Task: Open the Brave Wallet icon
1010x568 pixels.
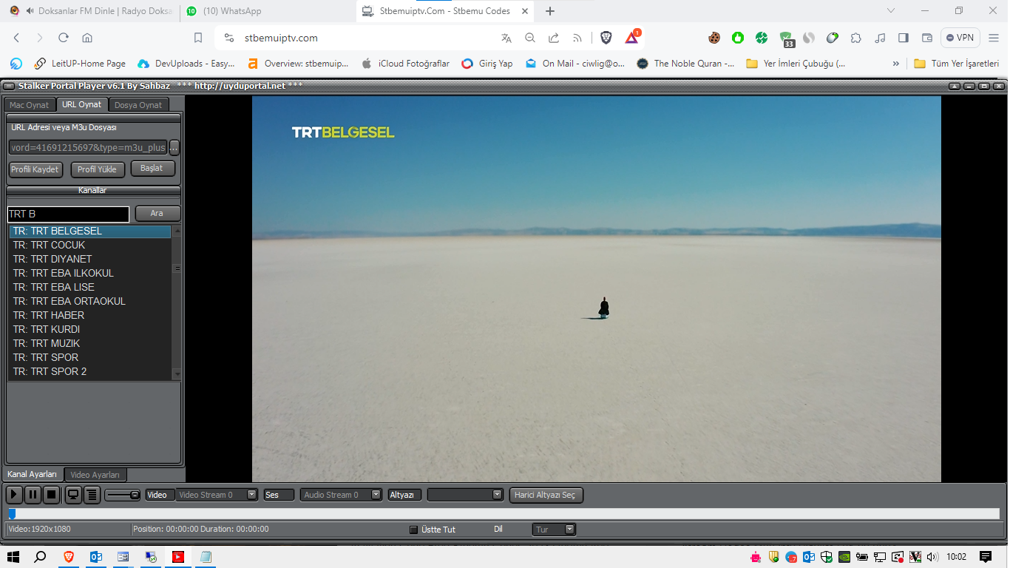Action: coord(927,38)
